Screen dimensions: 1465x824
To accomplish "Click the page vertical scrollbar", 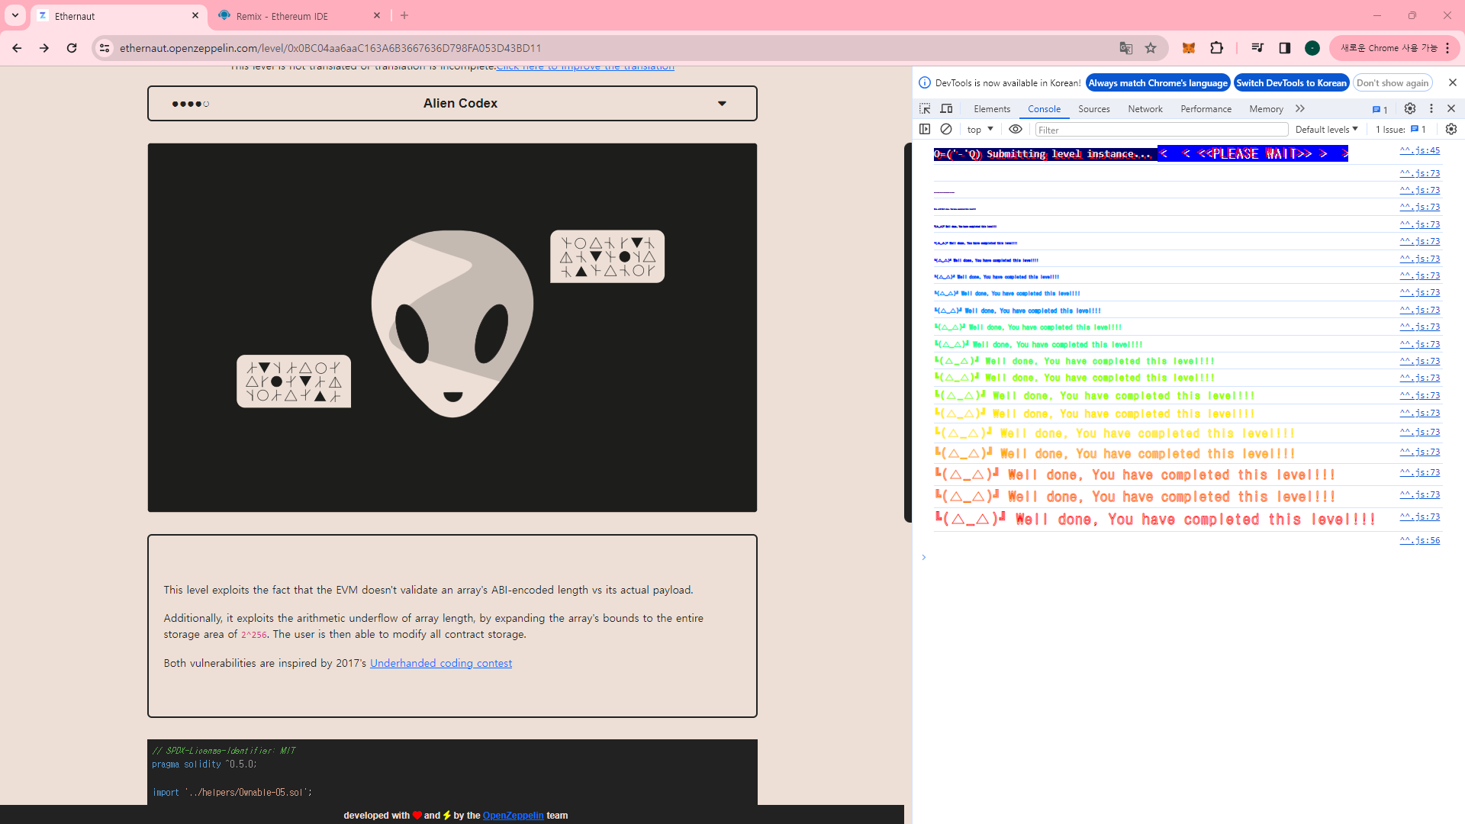I will 908,332.
